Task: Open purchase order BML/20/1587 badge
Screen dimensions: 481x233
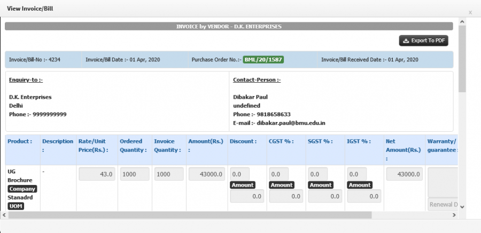Action: pos(263,59)
